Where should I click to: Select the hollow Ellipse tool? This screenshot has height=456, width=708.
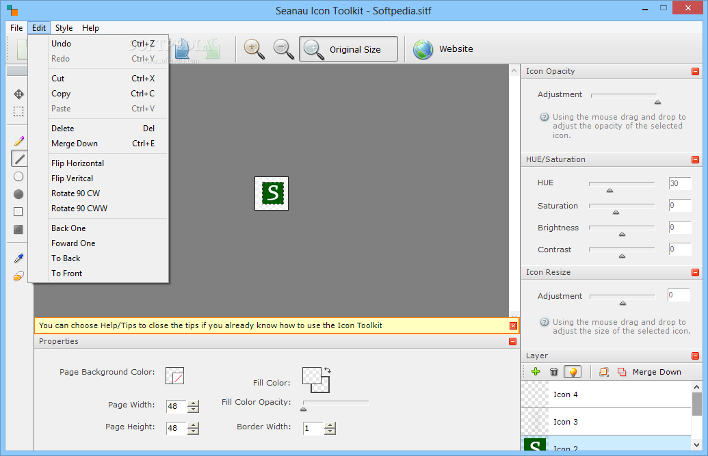tap(18, 176)
